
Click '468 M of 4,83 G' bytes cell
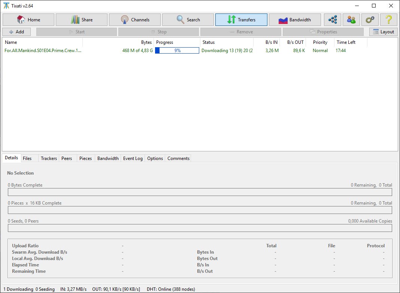(137, 51)
